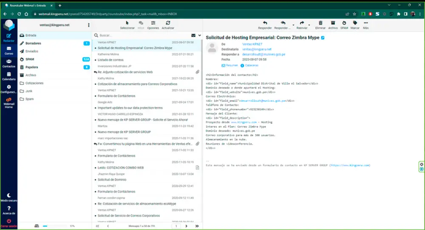Switch to Resumen header view
The image size is (425, 230).
click(x=229, y=65)
